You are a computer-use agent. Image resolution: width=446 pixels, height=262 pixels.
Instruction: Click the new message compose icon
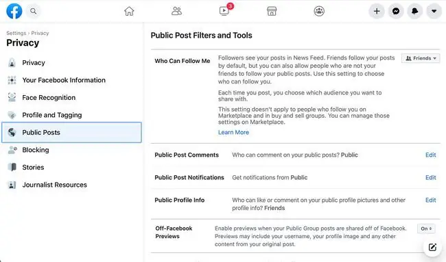pos(432,247)
